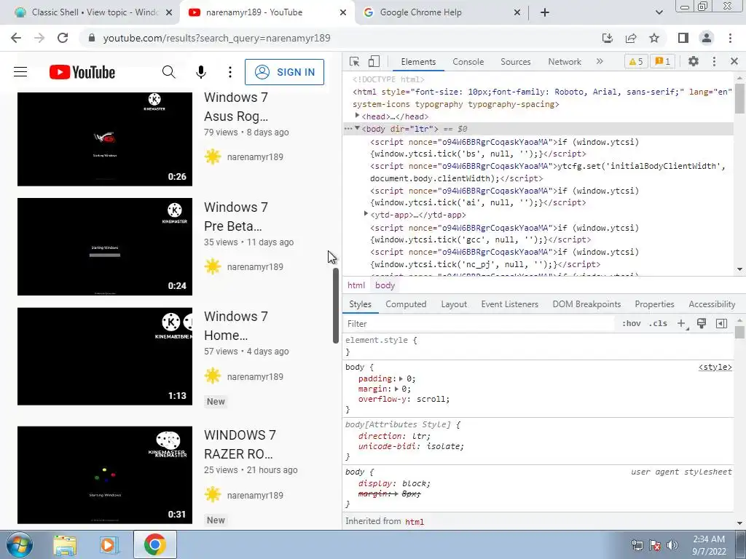Expand the ytd-app element node
Image resolution: width=746 pixels, height=559 pixels.
click(x=366, y=214)
